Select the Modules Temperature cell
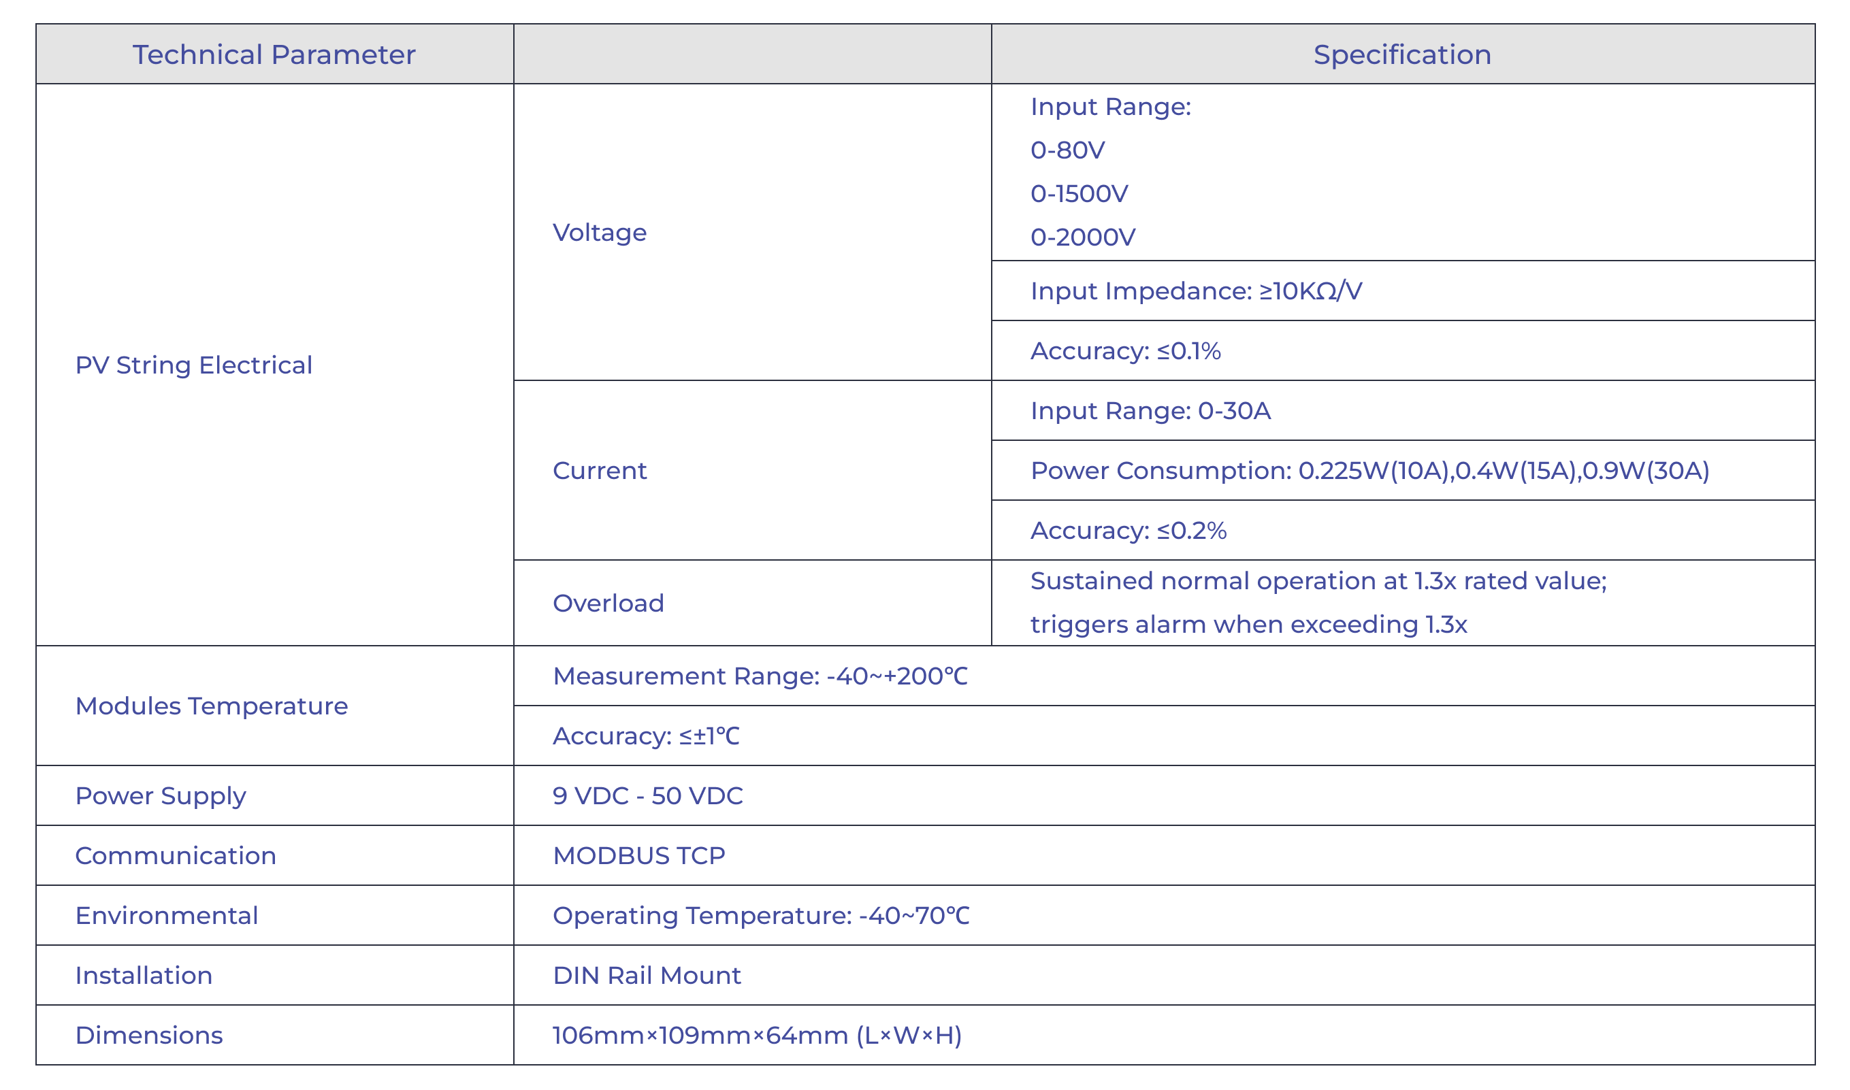1850x1090 pixels. [x=212, y=706]
